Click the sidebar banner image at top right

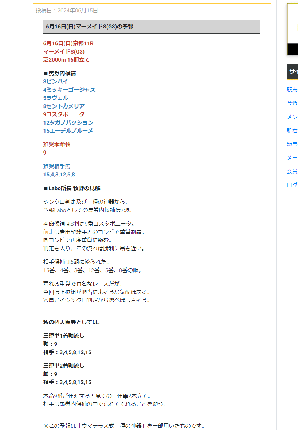pyautogui.click(x=292, y=29)
